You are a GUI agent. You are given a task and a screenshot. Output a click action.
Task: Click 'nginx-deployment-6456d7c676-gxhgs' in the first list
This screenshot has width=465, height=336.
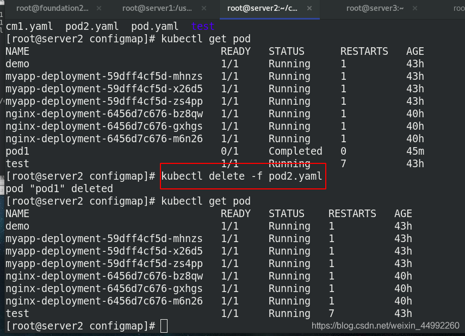104,126
